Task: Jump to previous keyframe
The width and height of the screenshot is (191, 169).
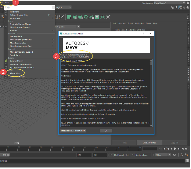Action: coord(168,149)
